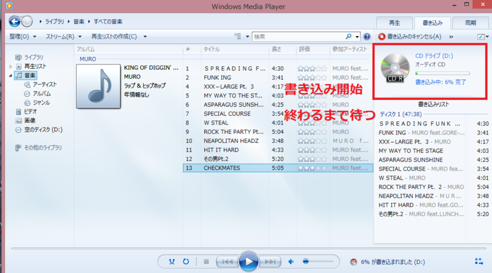Click the stop button
The height and width of the screenshot is (273, 492).
click(206, 261)
